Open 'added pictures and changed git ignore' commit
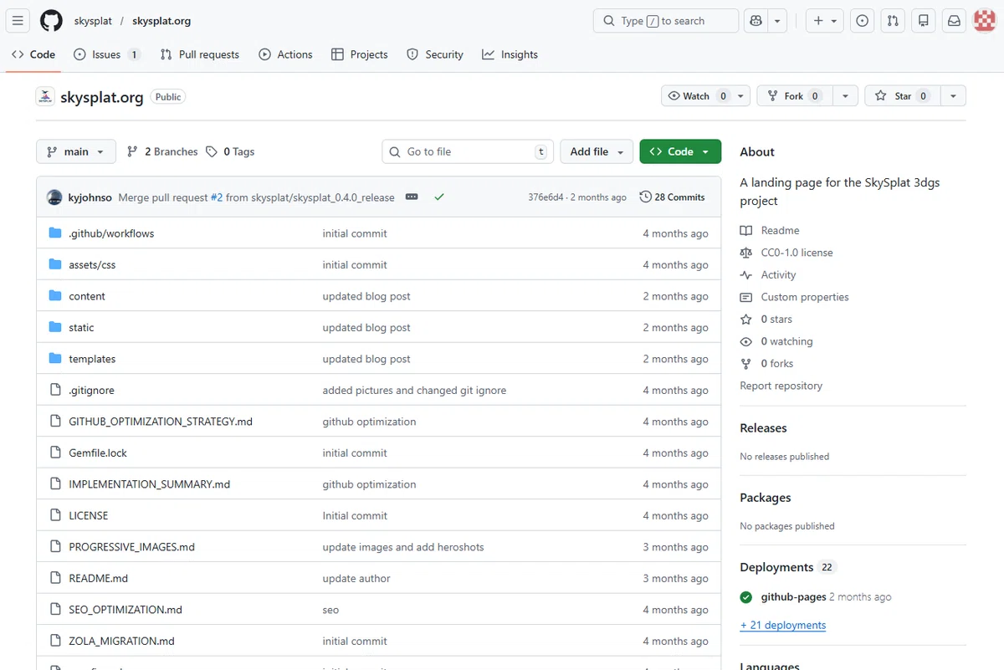Viewport: 1004px width, 670px height. (414, 390)
